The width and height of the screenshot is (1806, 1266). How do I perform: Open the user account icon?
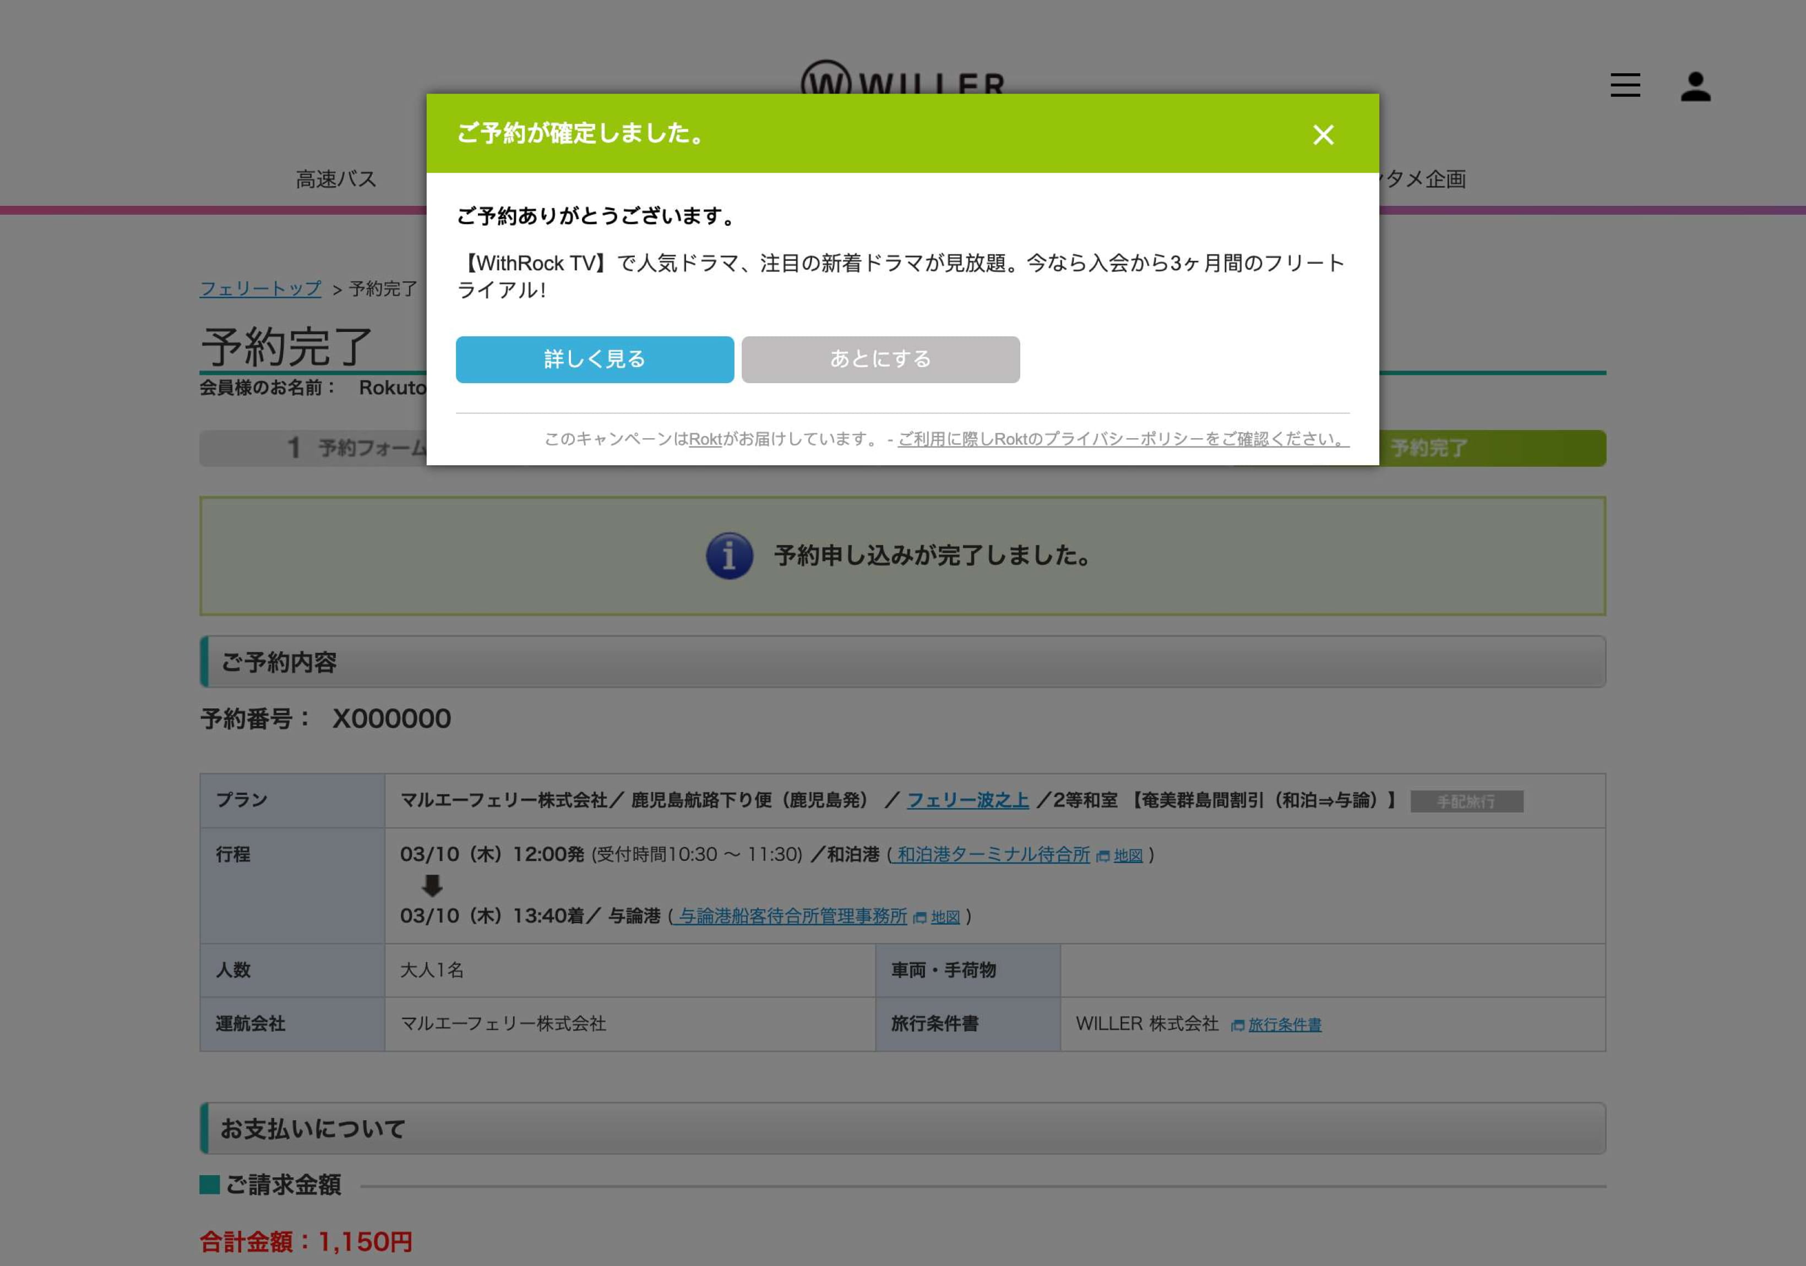[x=1695, y=86]
